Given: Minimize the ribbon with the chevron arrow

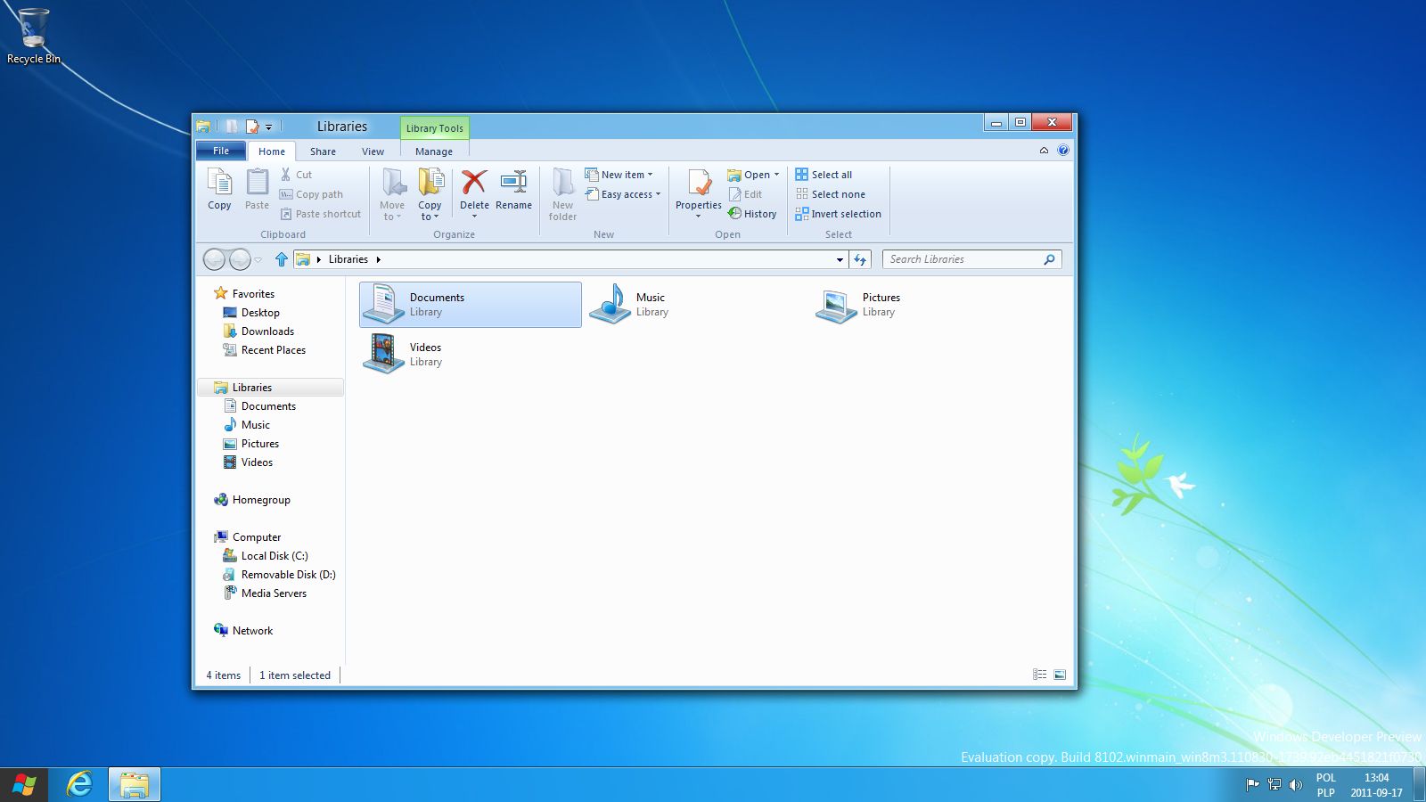Looking at the screenshot, I should (x=1044, y=151).
